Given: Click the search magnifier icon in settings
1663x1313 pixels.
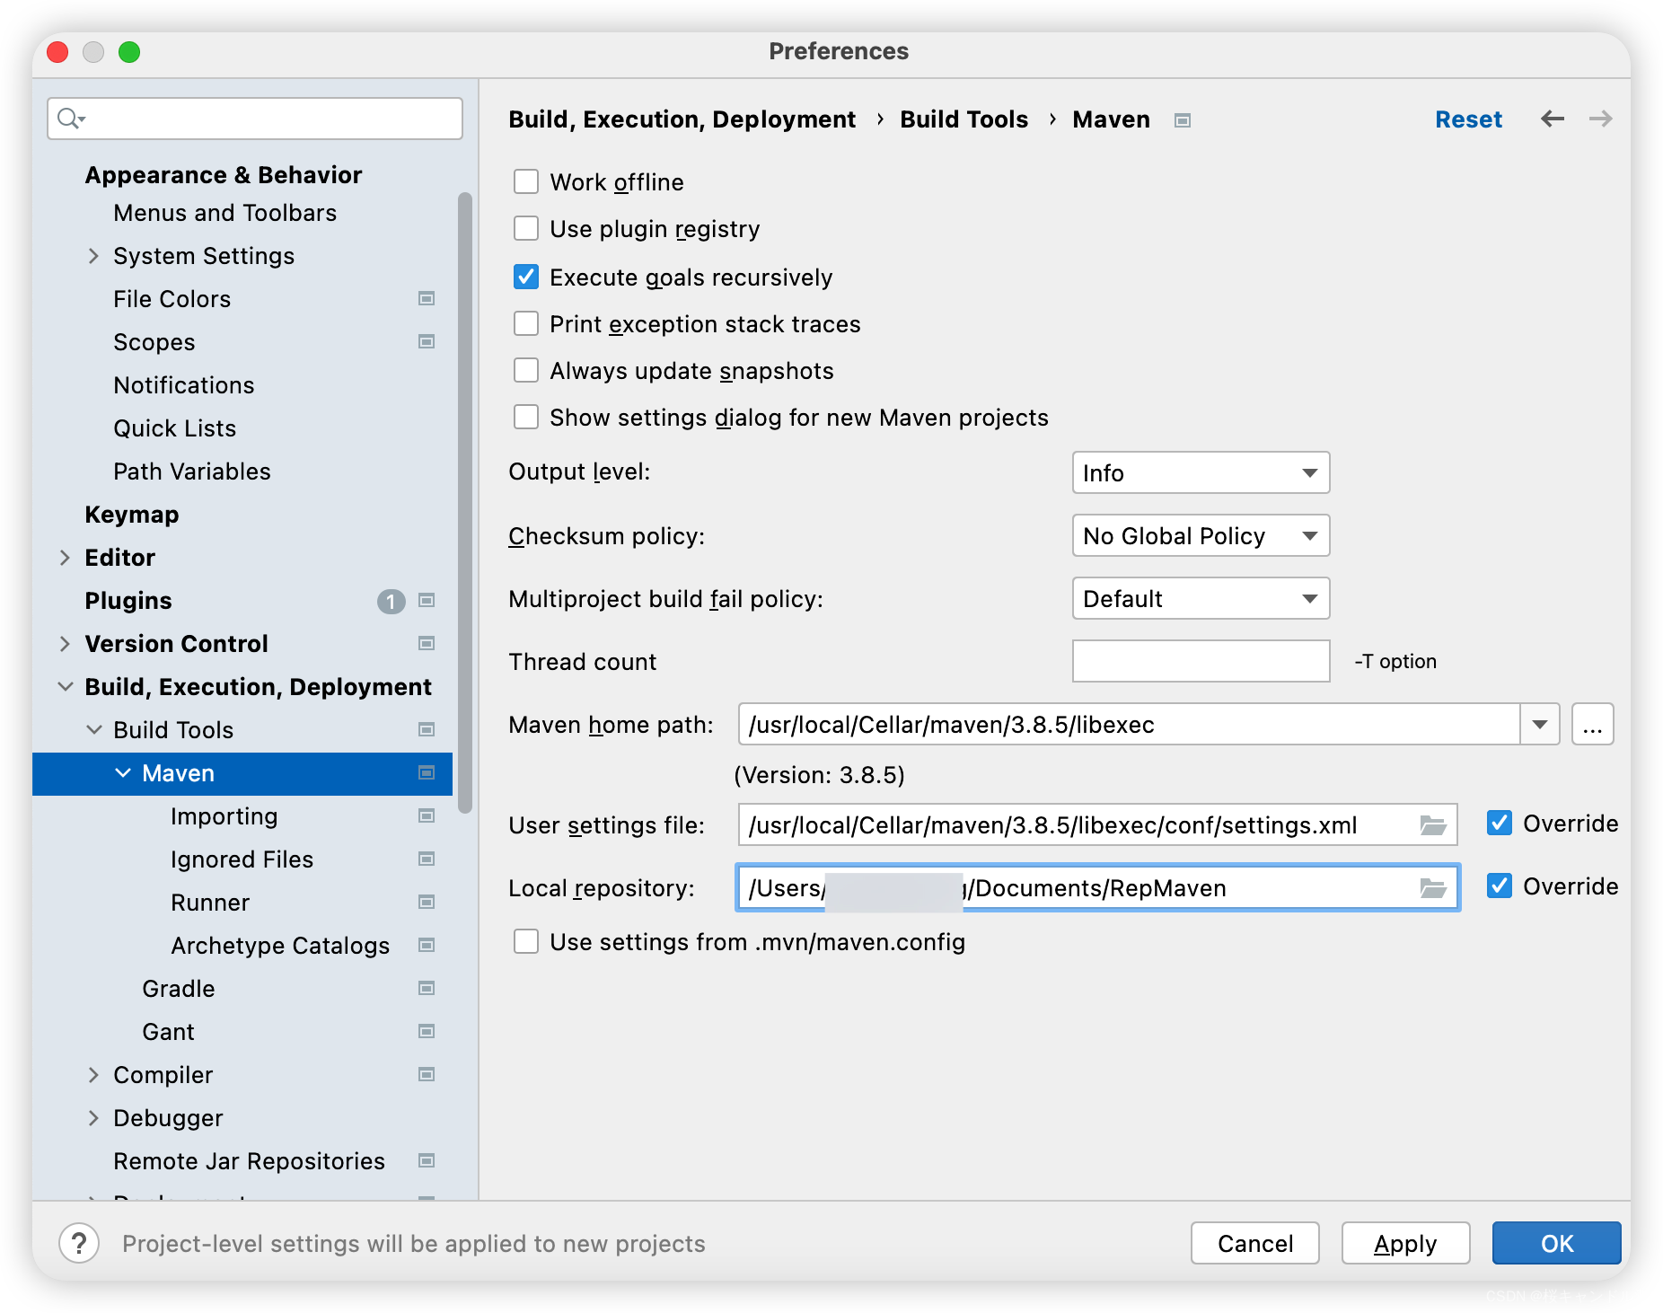Looking at the screenshot, I should [x=70, y=119].
